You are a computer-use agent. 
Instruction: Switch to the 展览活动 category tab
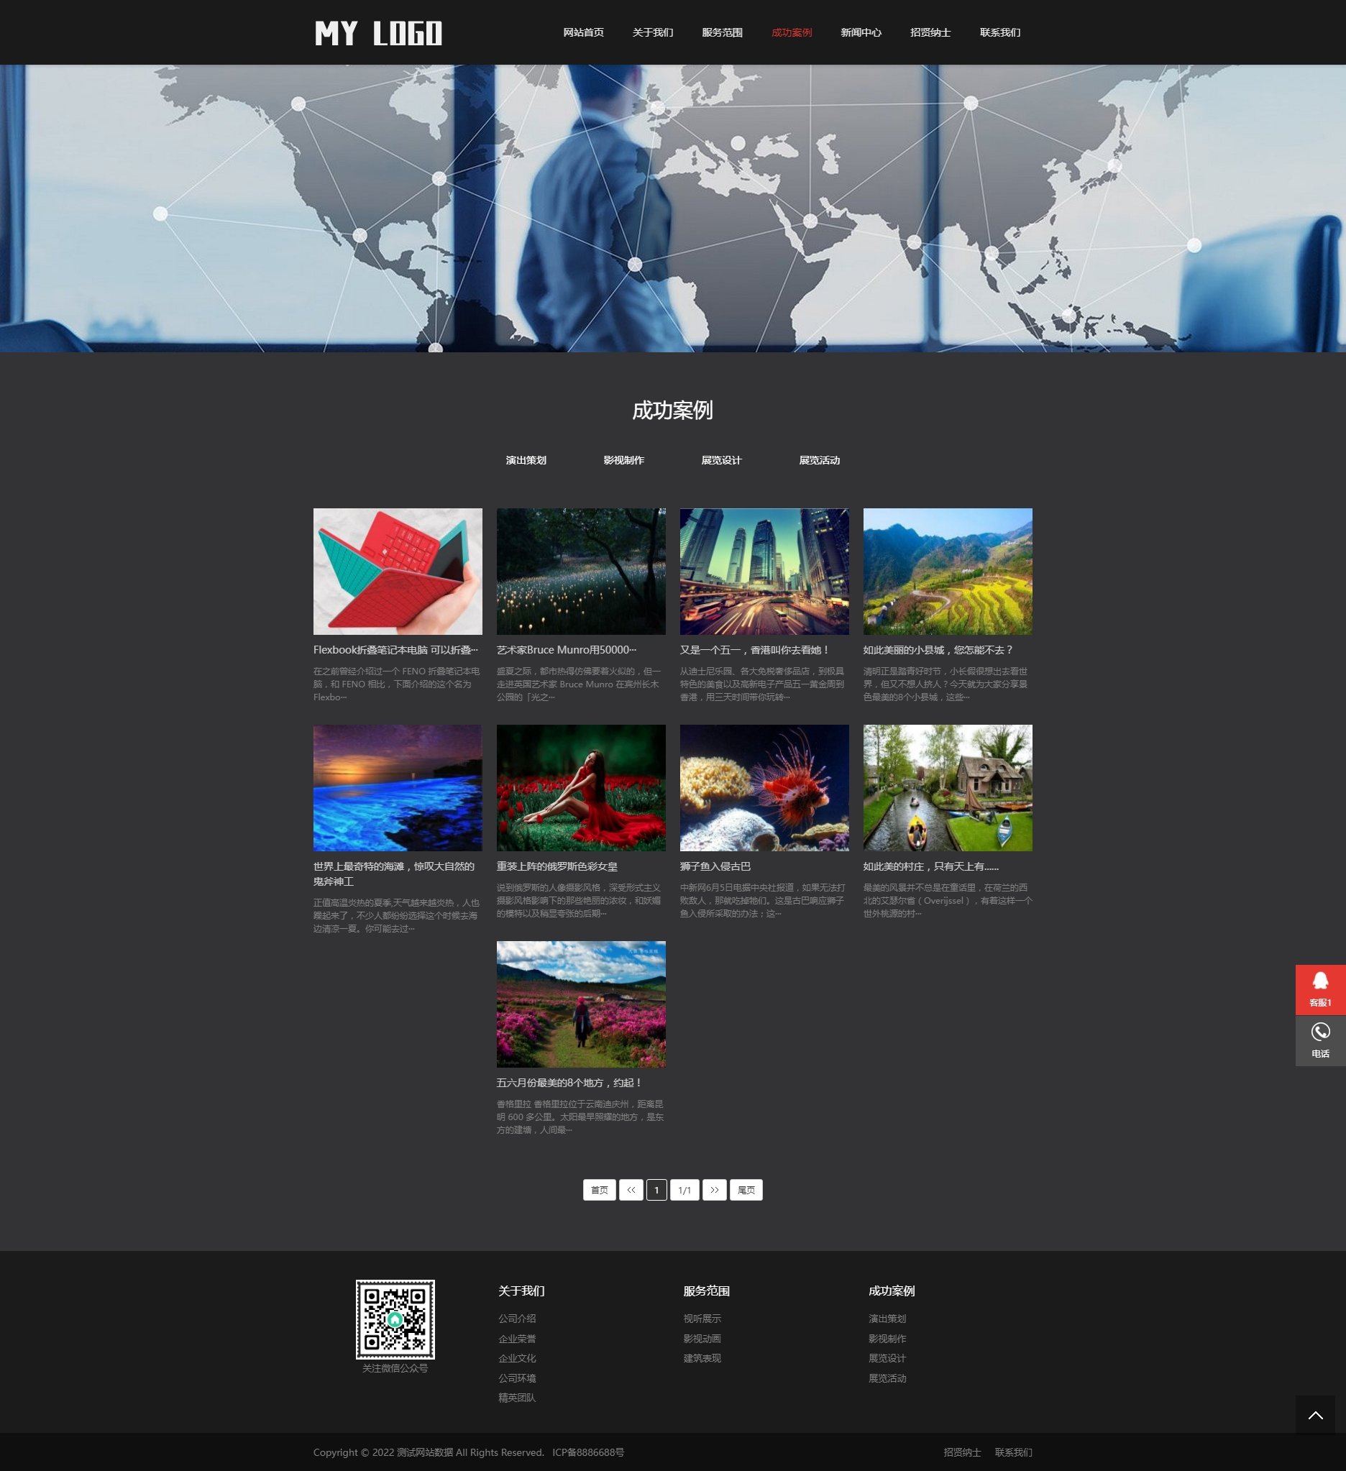(x=818, y=460)
